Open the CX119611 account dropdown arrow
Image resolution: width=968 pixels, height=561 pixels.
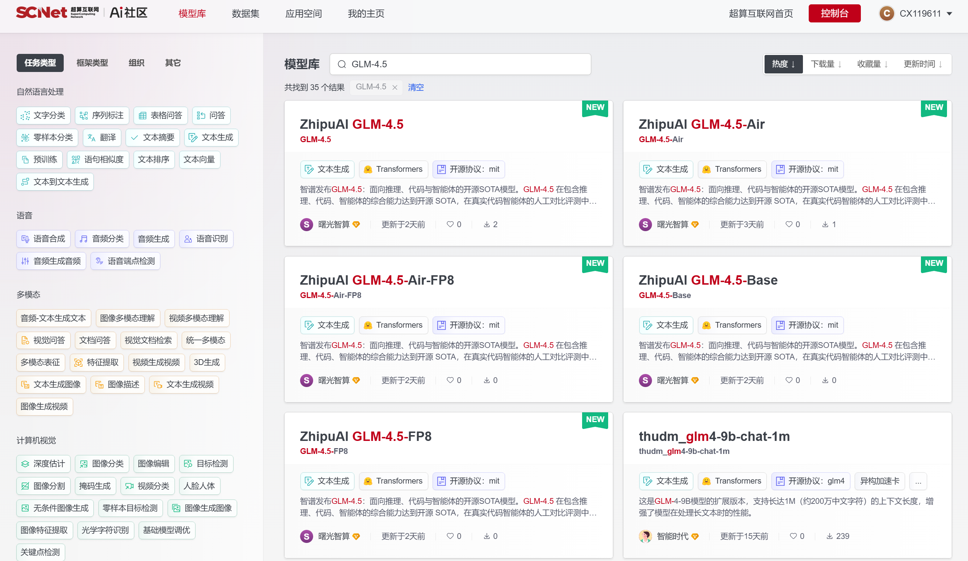point(949,14)
